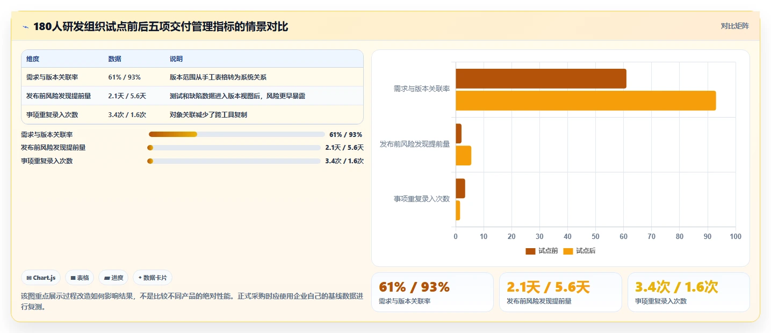
Task: Click the 需求与版本关联率 progress bar
Action: click(236, 134)
